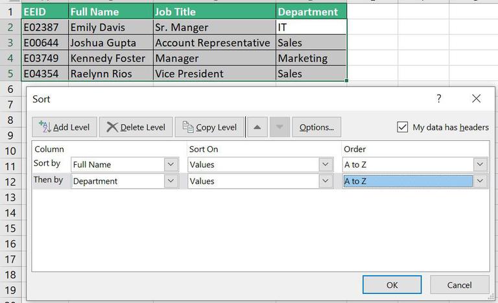This screenshot has width=498, height=303.
Task: Select the row 15 header
Action: click(x=10, y=227)
